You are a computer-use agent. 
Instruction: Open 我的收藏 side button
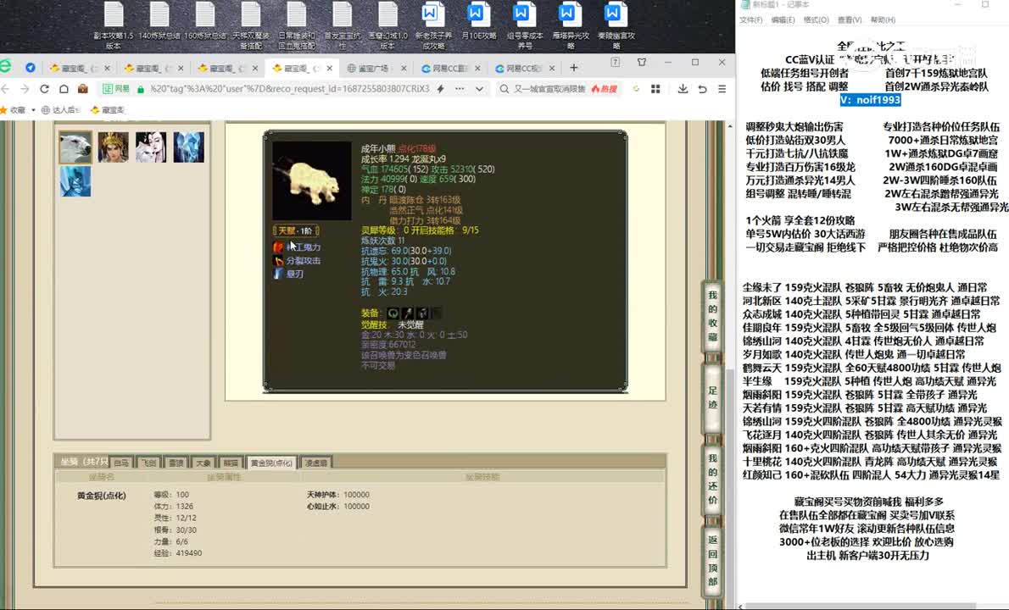(x=712, y=316)
